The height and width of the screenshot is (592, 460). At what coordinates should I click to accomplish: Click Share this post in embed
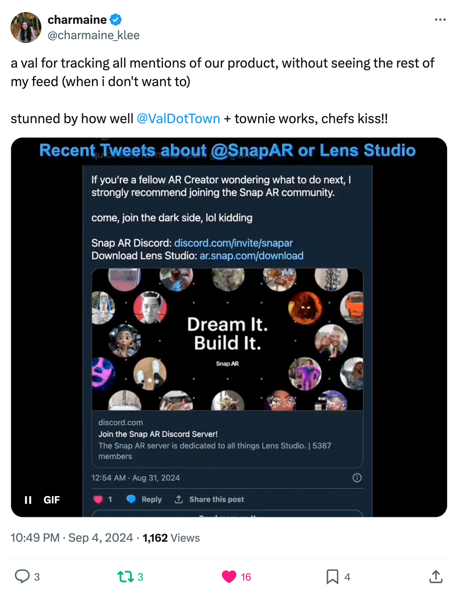(210, 499)
